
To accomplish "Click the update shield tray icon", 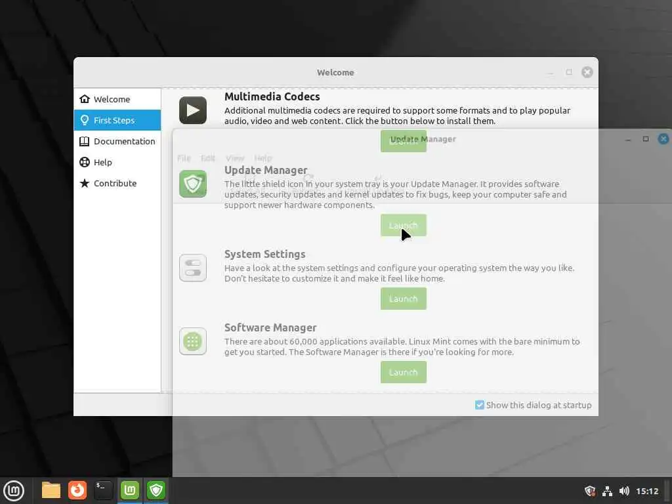I will tap(590, 491).
